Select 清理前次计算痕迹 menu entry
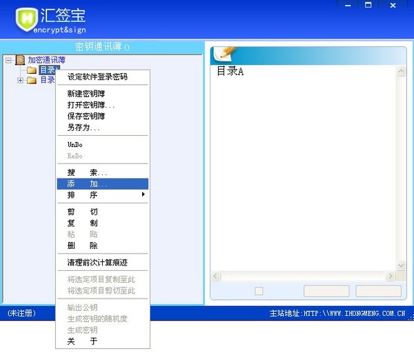Viewport: 414px width, 364px height. (103, 263)
